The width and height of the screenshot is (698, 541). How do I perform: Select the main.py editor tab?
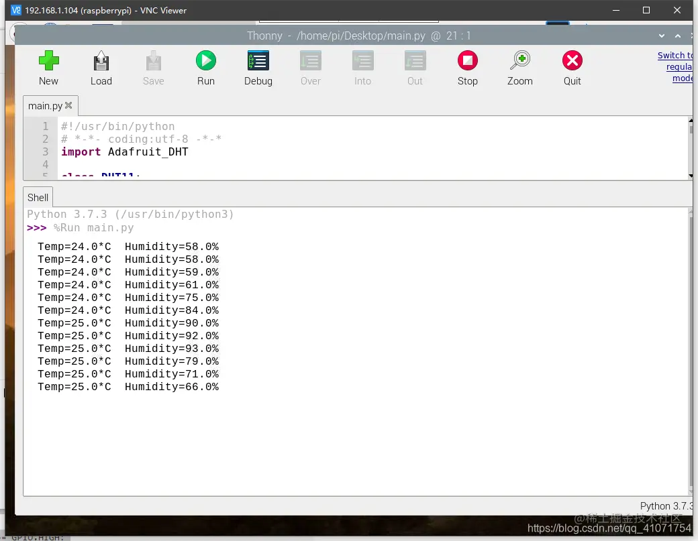coord(45,106)
